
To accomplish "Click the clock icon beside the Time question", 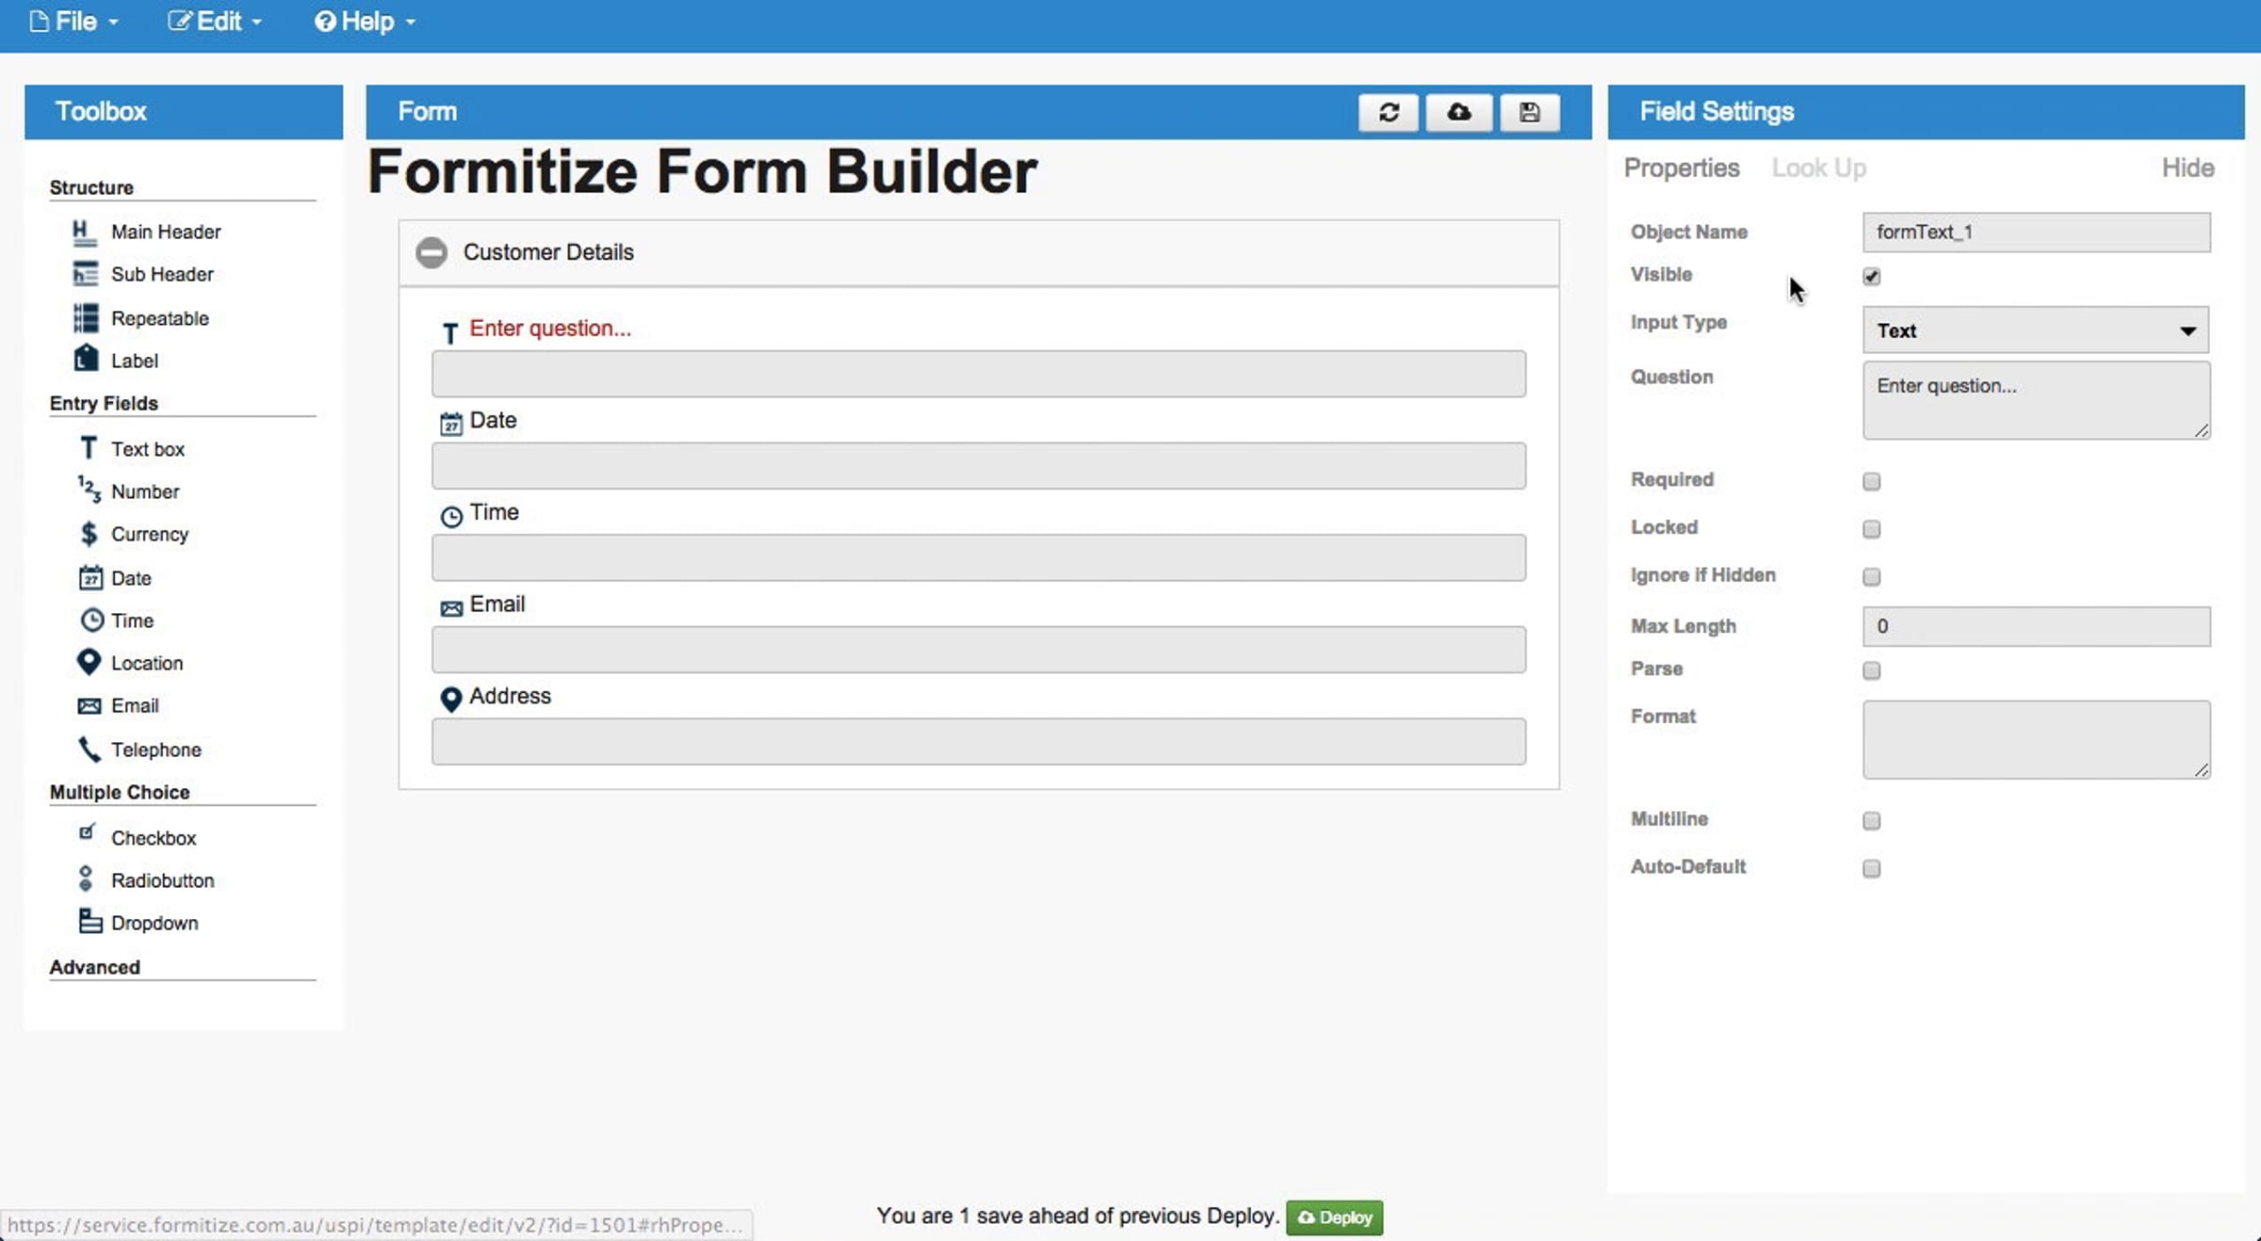I will pyautogui.click(x=451, y=516).
